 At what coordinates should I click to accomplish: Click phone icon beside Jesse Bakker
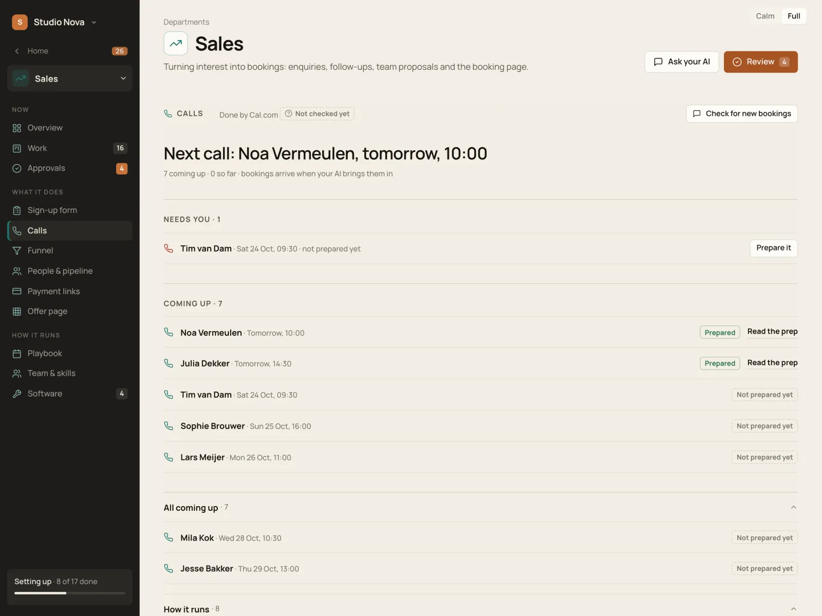169,568
